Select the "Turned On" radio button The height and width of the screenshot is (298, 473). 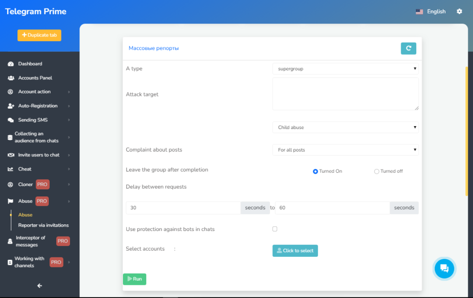315,171
